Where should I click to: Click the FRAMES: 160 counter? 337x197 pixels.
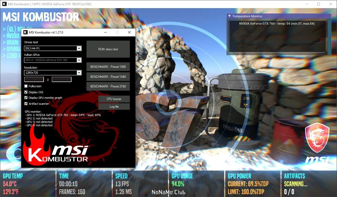coord(72,191)
